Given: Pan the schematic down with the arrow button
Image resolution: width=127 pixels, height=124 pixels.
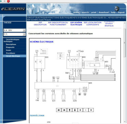Looking at the screenshot, I should pyautogui.click(x=75, y=110).
